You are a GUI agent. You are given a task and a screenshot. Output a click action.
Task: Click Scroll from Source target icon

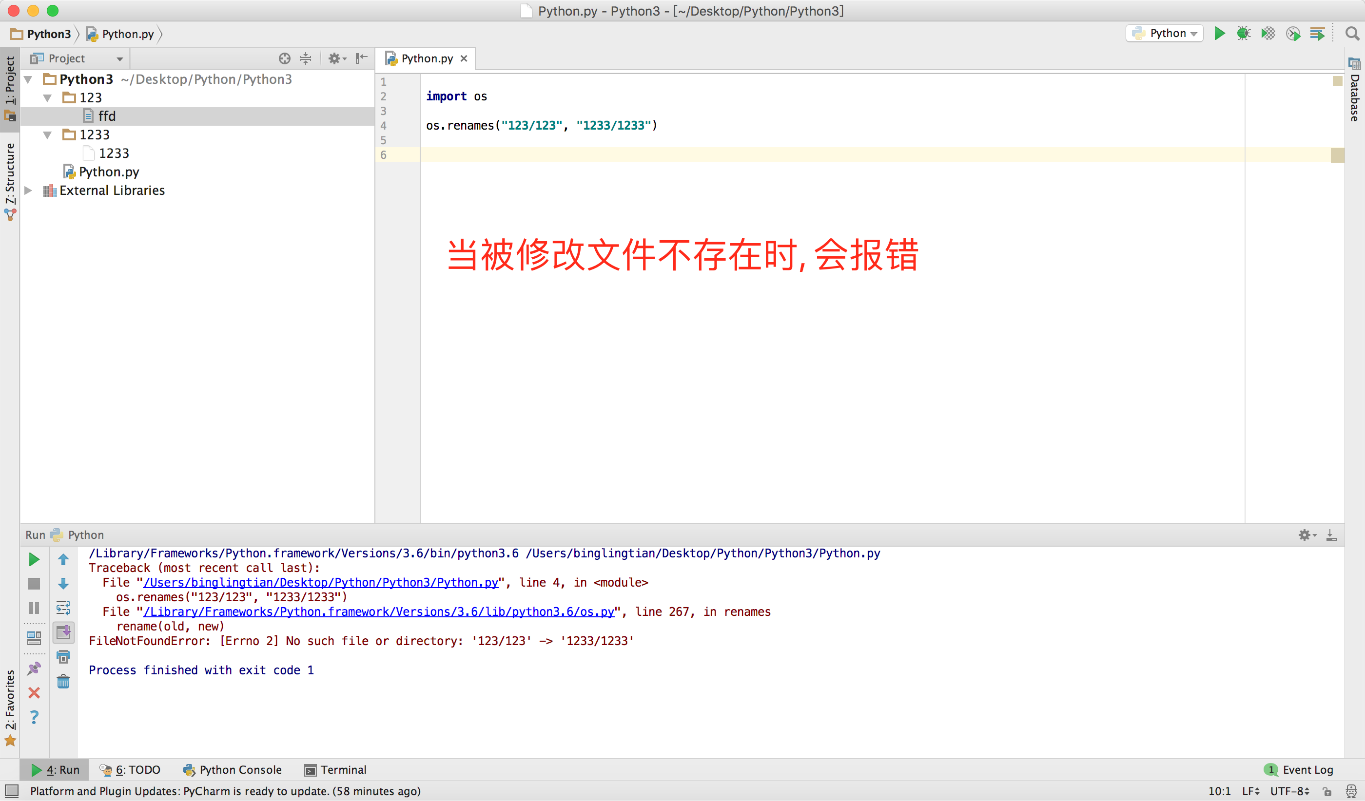click(x=284, y=58)
